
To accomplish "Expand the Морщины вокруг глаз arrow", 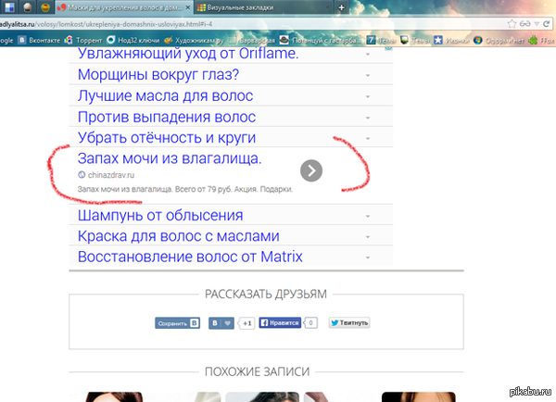I will pyautogui.click(x=368, y=75).
